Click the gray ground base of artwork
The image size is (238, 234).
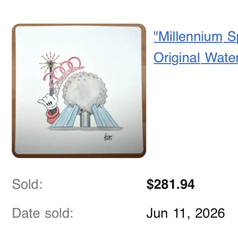pos(85,129)
